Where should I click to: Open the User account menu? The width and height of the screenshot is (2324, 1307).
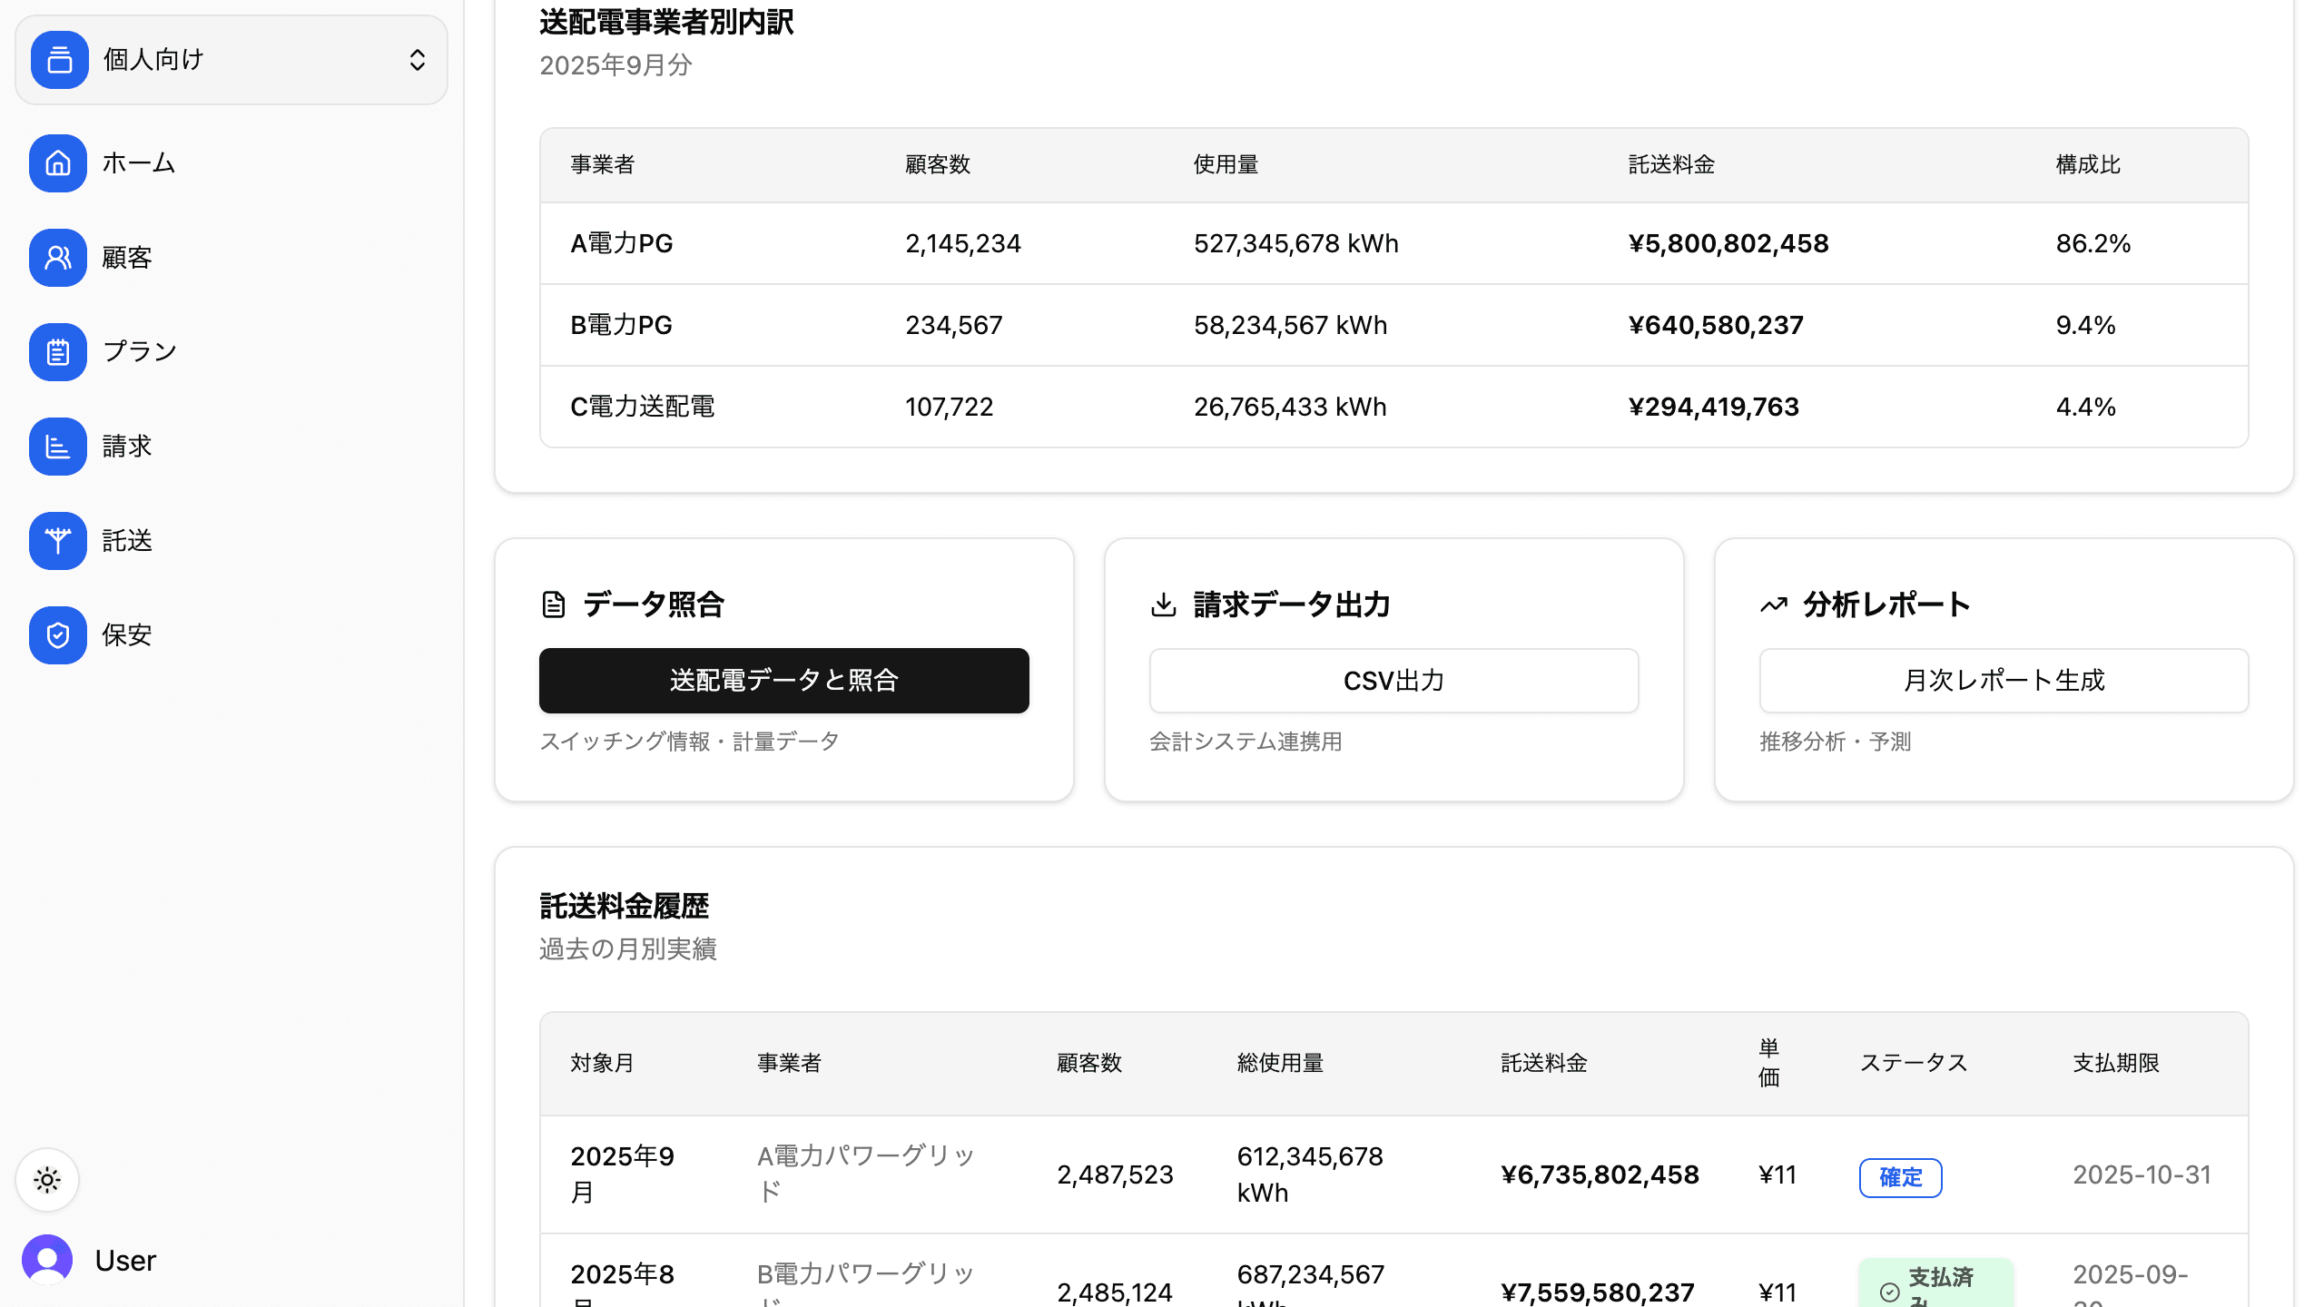coord(125,1261)
